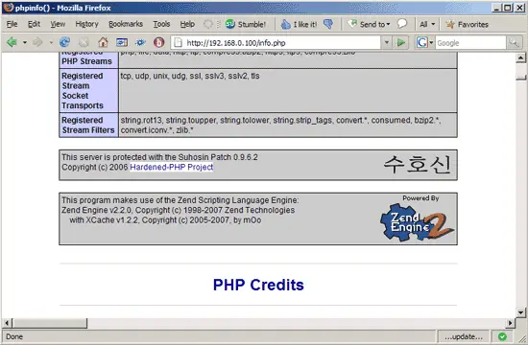Maximize the Firefox window

(508, 8)
